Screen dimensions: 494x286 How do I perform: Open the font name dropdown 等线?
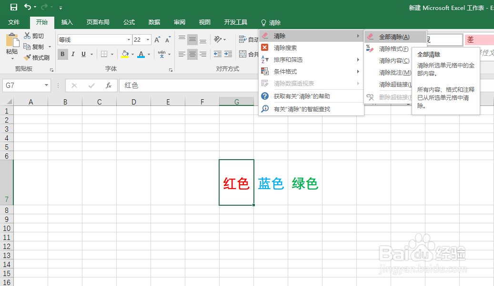[x=129, y=39]
